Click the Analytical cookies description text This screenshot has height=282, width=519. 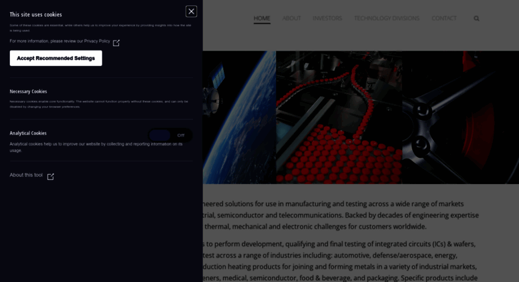click(96, 147)
